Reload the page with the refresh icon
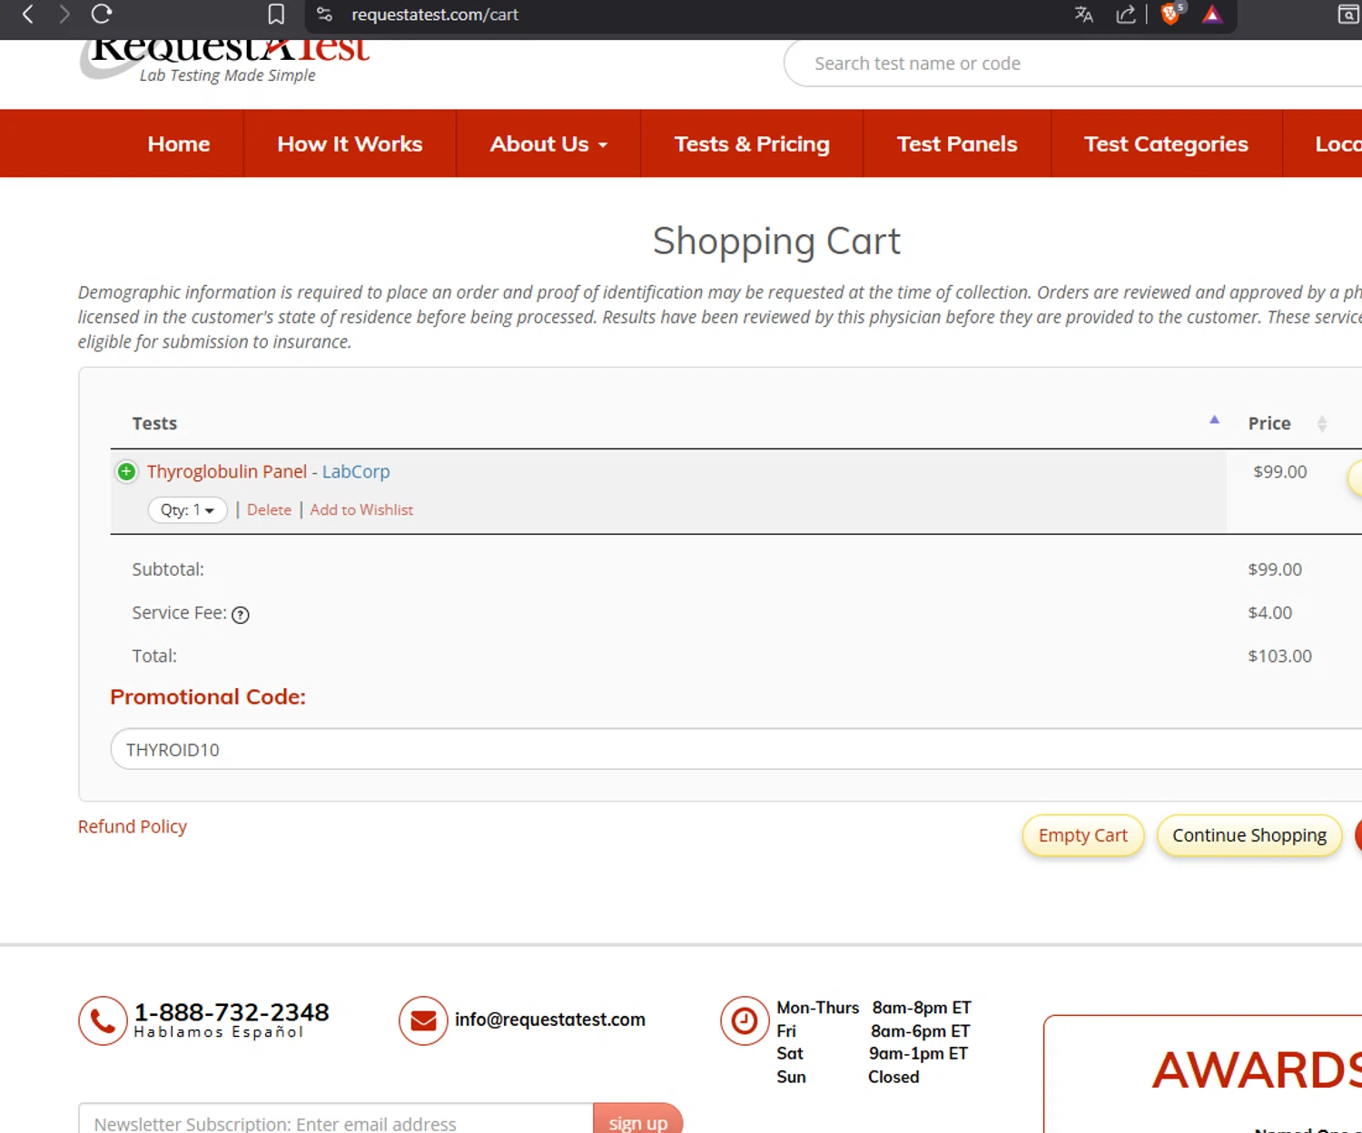The image size is (1362, 1133). pos(102,15)
